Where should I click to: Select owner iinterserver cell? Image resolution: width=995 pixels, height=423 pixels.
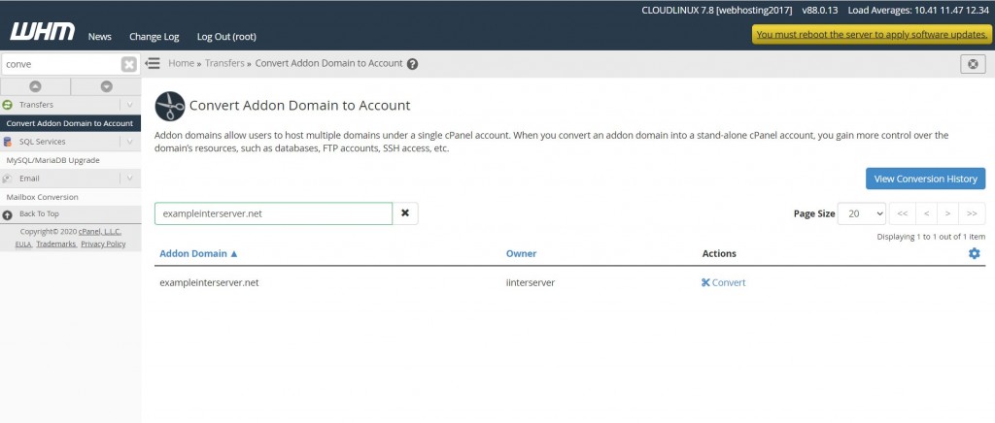click(x=530, y=283)
